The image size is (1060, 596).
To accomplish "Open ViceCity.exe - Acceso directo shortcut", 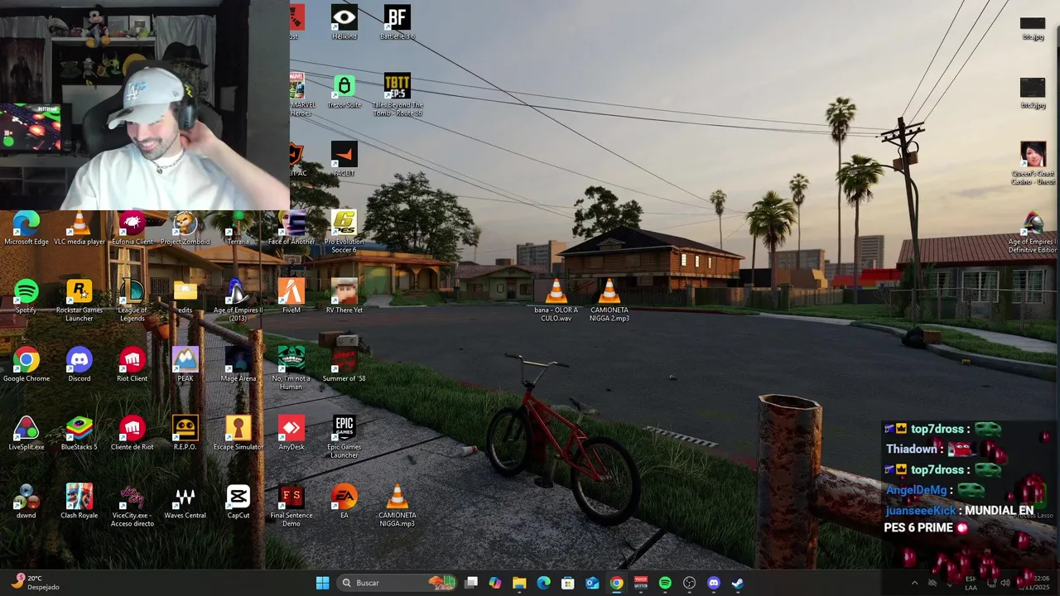I will 132,505.
